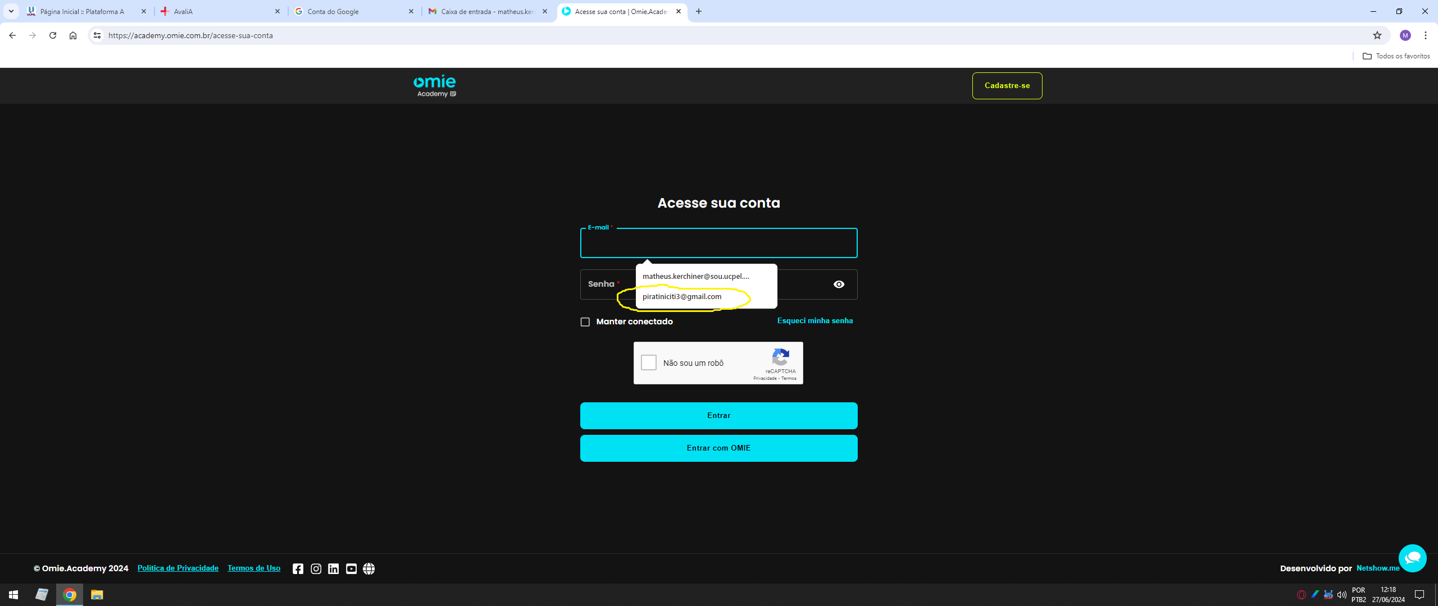This screenshot has height=606, width=1438.
Task: Bookmark this page with star icon
Action: [1377, 35]
